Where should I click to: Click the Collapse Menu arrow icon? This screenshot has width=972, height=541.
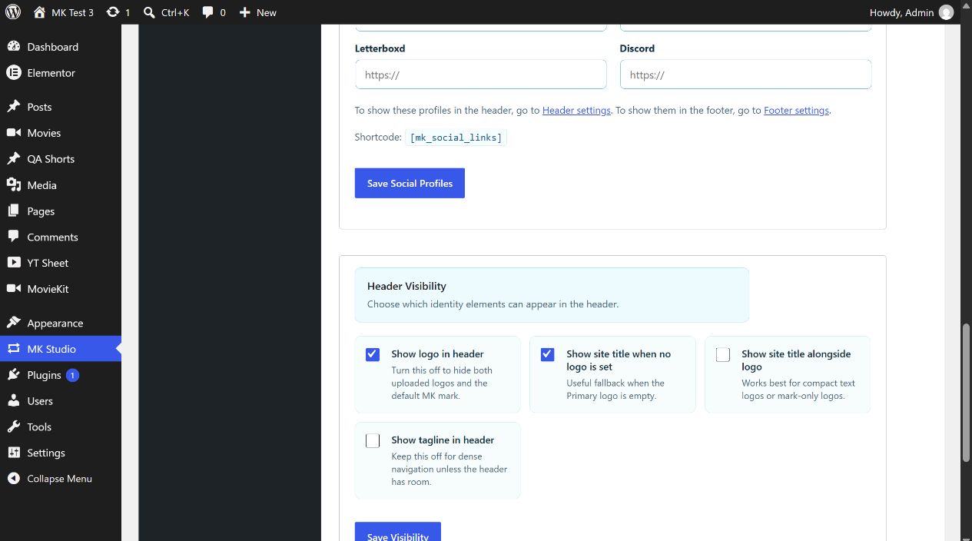pyautogui.click(x=13, y=479)
